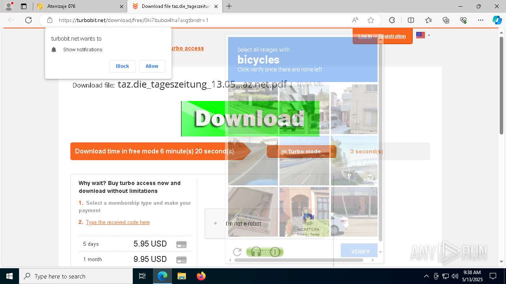Click the green Download banner
506x284 pixels.
click(250, 119)
